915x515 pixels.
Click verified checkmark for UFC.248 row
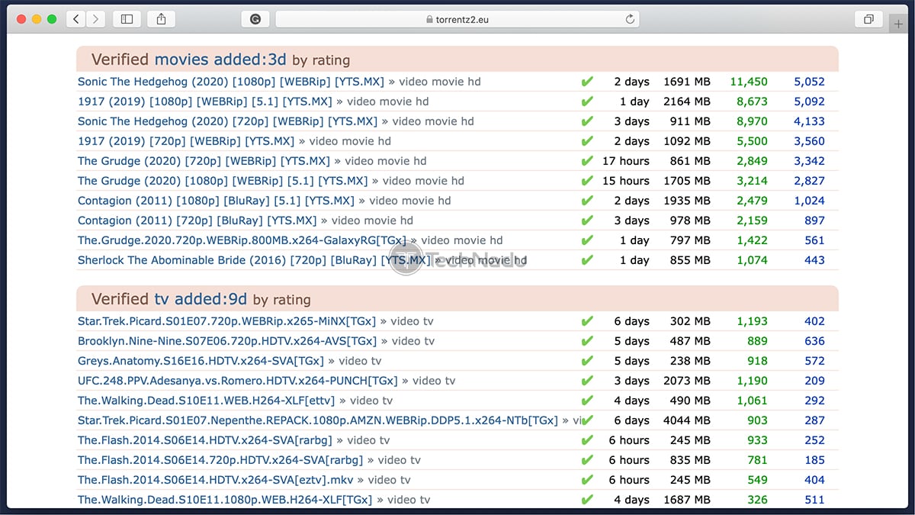(586, 381)
